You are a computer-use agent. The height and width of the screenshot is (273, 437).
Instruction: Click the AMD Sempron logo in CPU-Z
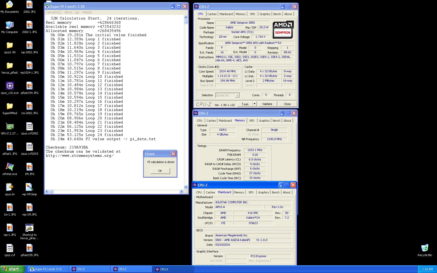pos(283,29)
